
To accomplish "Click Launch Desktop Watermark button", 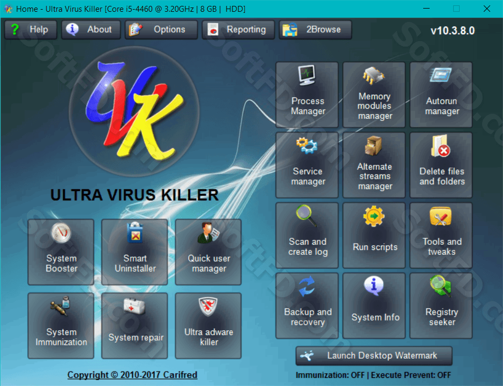I will click(x=374, y=355).
